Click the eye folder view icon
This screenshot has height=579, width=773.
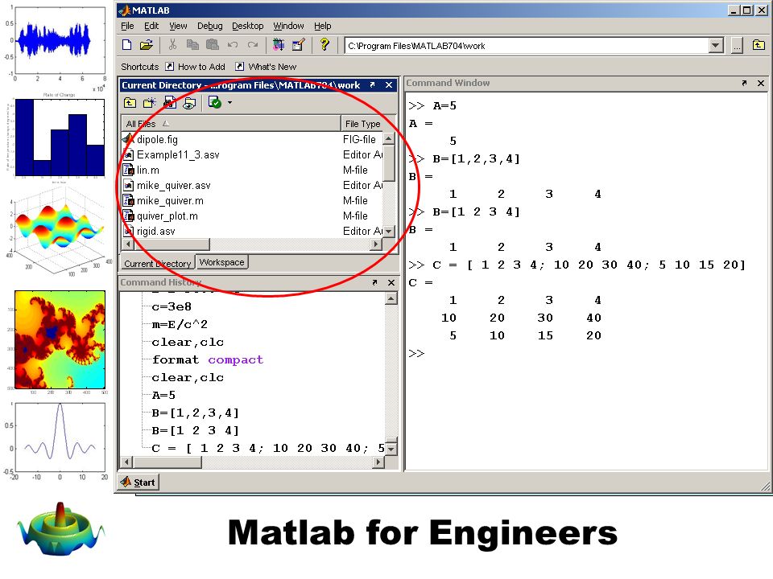pyautogui.click(x=189, y=102)
